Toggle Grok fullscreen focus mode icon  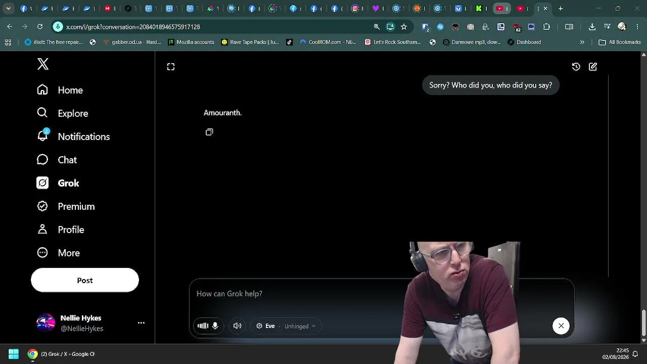[x=171, y=67]
